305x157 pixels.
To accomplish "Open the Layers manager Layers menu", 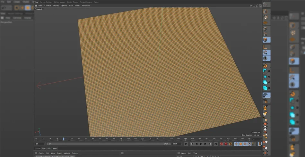I will [184, 153].
